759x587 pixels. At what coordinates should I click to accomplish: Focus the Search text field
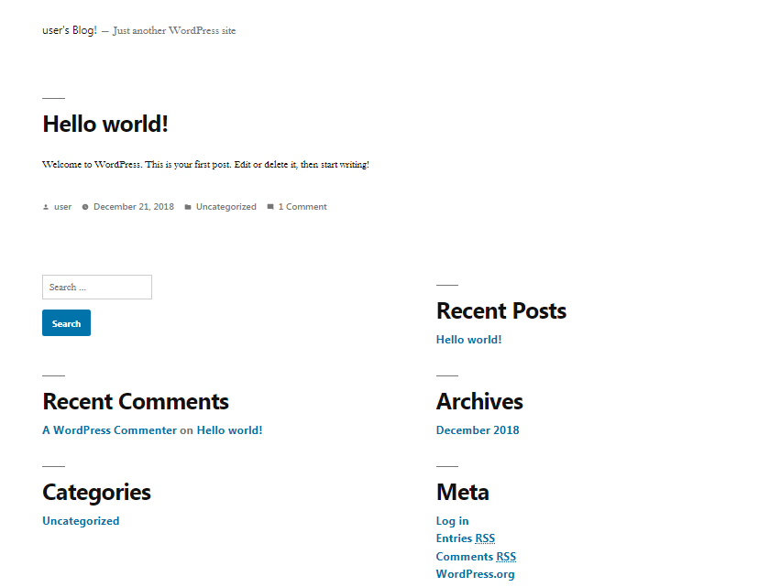pyautogui.click(x=97, y=288)
